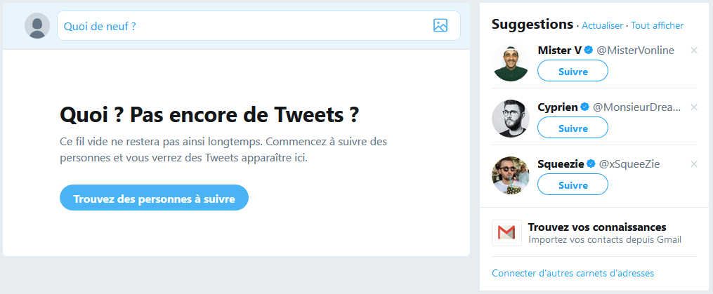
Task: Dismiss the Mister V suggestion
Action: (694, 51)
